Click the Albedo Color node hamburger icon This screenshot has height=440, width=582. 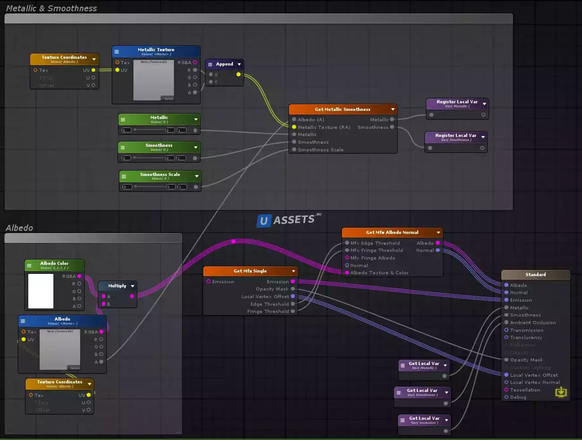pyautogui.click(x=29, y=265)
